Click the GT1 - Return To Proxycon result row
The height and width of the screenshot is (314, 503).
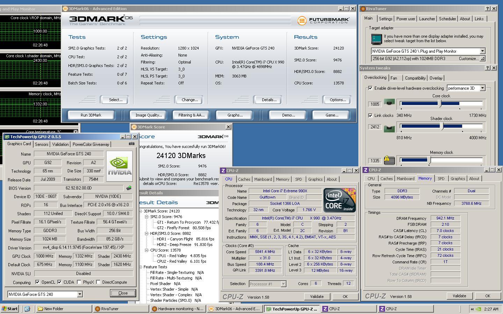pos(188,222)
